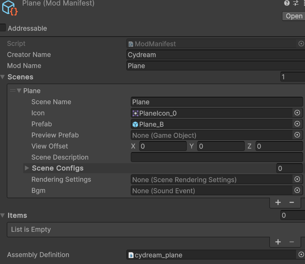Expand the Scene Configs foldout

coord(27,168)
